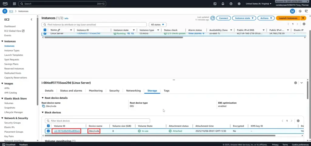311x146 pixels.
Task: Open the block devices table preferences gear
Action: (x=298, y=121)
